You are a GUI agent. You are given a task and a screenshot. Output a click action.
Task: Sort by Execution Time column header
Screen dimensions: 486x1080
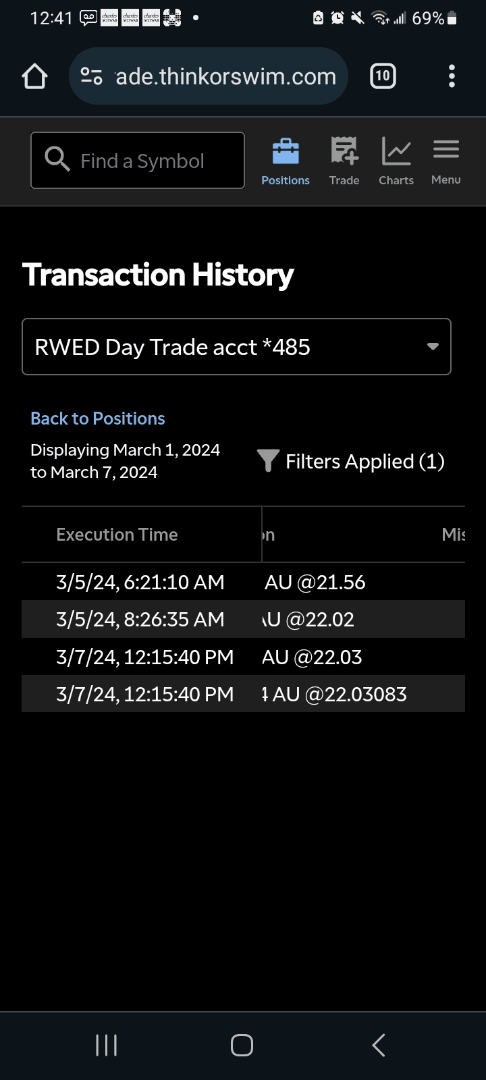(117, 535)
